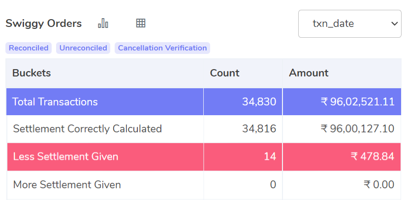The image size is (405, 200).
Task: Click the Swiggy Orders heading
Action: 43,24
